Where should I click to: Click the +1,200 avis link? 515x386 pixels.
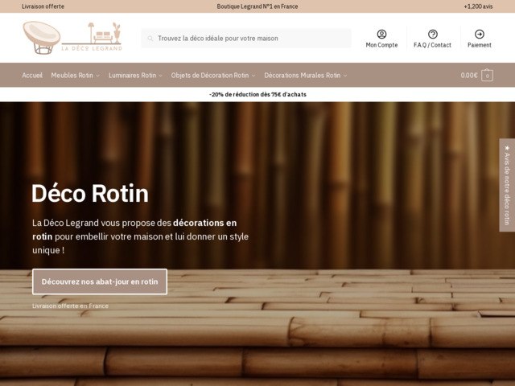point(478,6)
